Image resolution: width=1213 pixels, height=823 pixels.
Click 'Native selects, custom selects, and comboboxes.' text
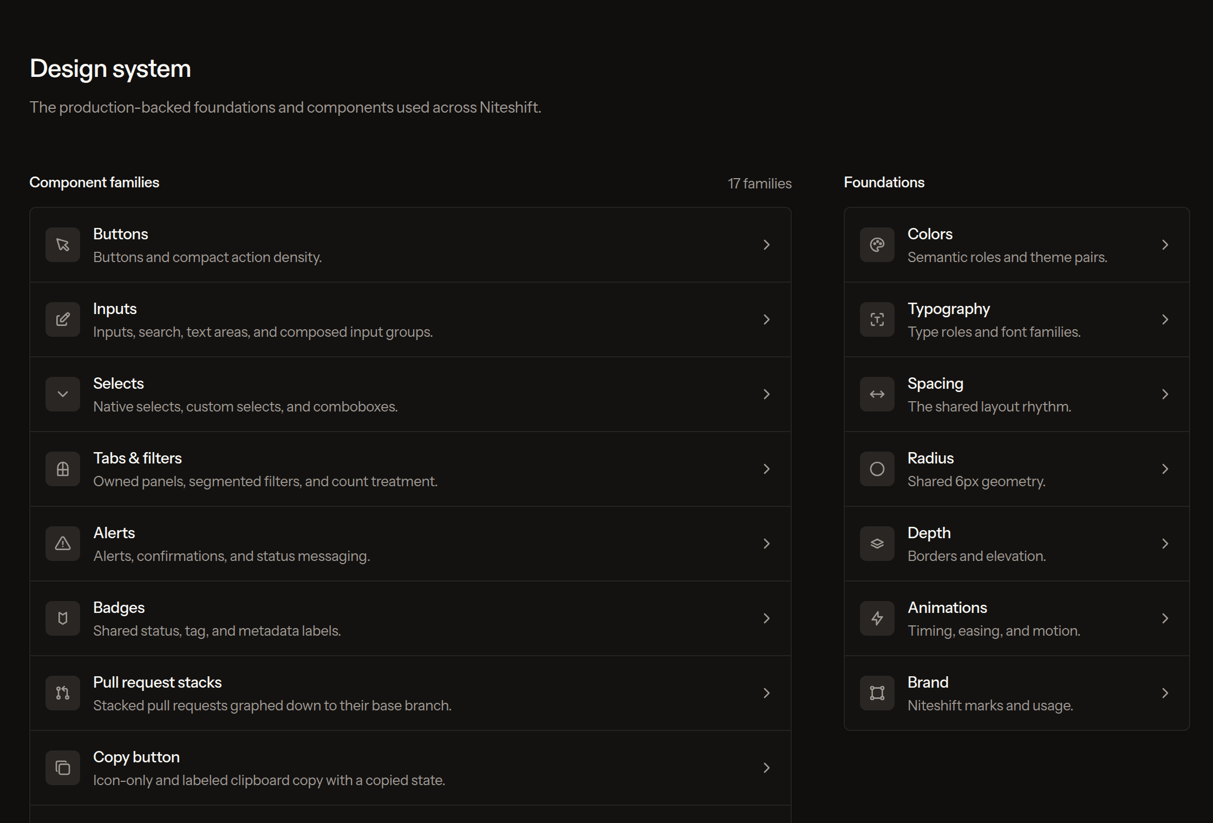tap(245, 407)
